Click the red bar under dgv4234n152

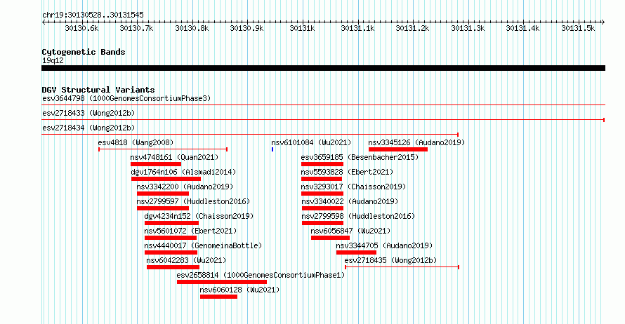(172, 223)
